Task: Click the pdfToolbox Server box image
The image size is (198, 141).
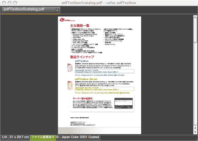Action: 70,86
